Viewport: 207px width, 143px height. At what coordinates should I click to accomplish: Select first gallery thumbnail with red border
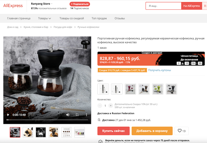(15, 132)
